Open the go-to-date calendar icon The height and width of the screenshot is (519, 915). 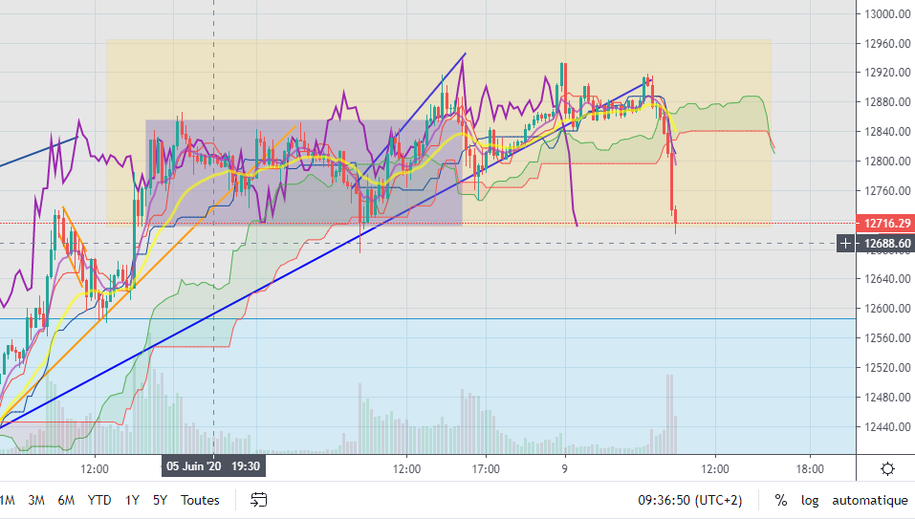258,500
